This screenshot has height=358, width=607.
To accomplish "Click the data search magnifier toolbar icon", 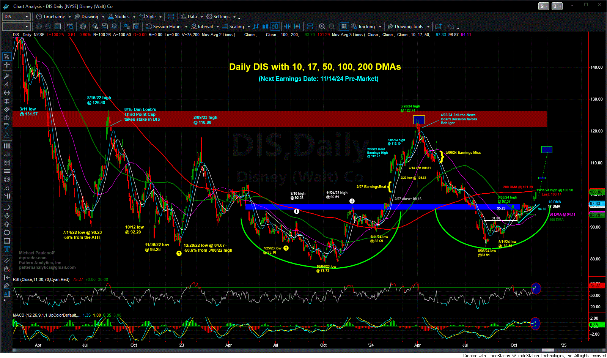I will pos(70,27).
